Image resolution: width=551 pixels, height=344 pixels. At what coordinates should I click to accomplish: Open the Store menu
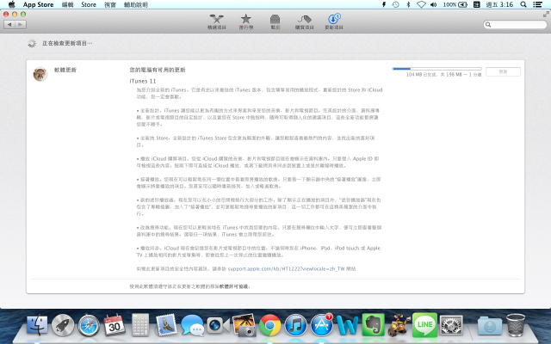tap(89, 4)
